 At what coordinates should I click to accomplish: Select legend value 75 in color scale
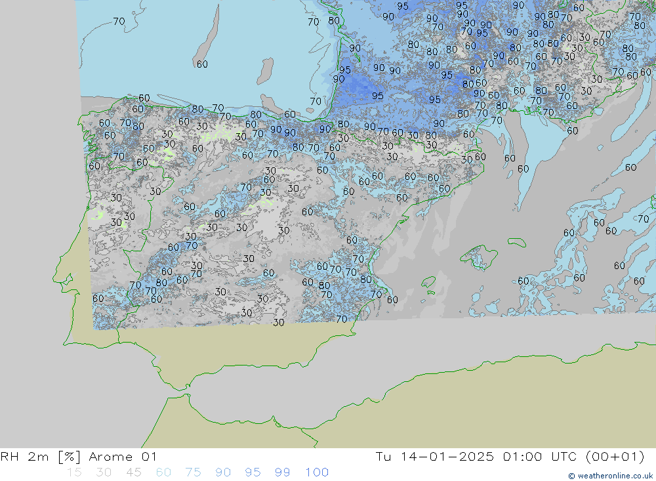(x=194, y=472)
